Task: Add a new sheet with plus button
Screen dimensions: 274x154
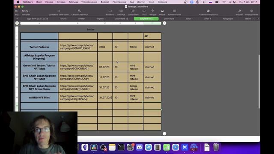Action: (x=17, y=19)
